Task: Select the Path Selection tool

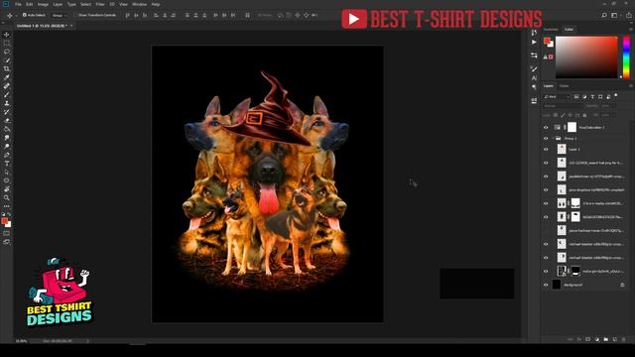Action: [7, 172]
